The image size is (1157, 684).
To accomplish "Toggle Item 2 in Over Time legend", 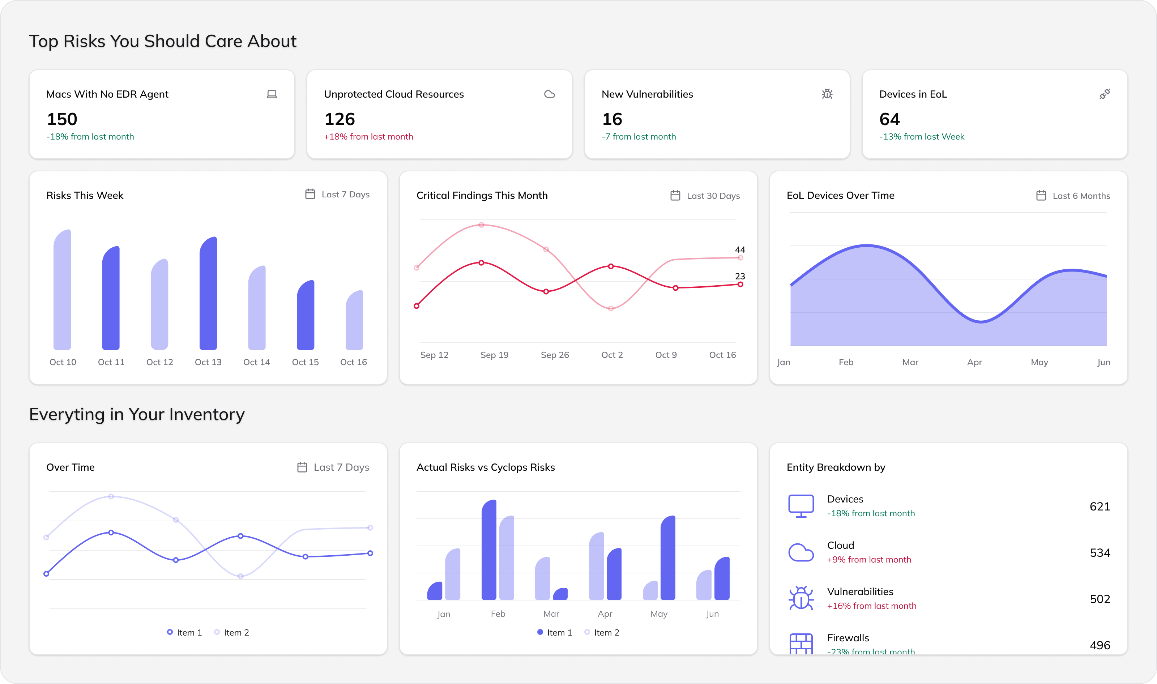I will 232,632.
